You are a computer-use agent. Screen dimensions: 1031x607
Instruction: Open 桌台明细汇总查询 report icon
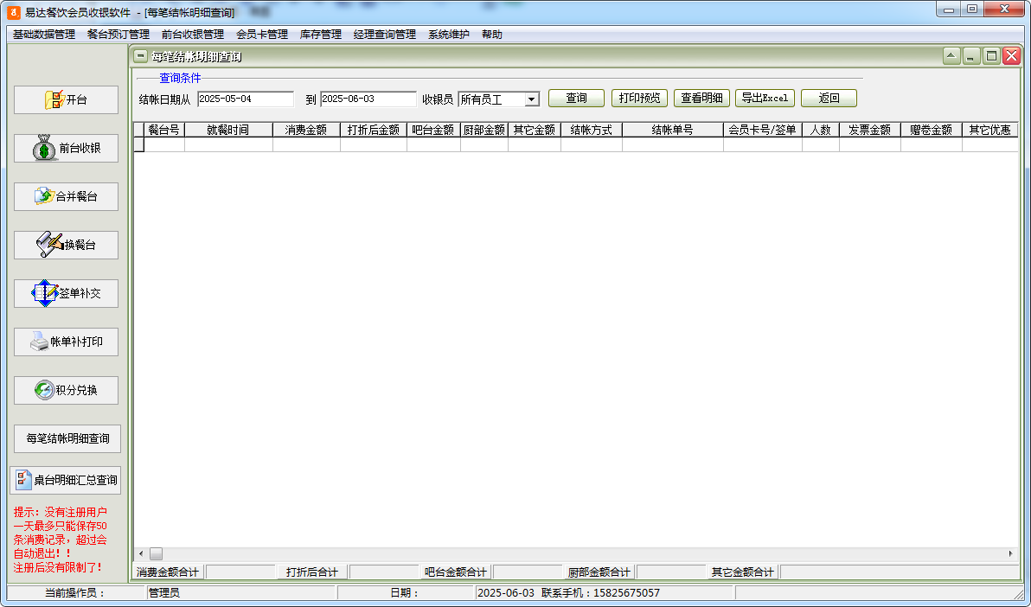pyautogui.click(x=24, y=480)
